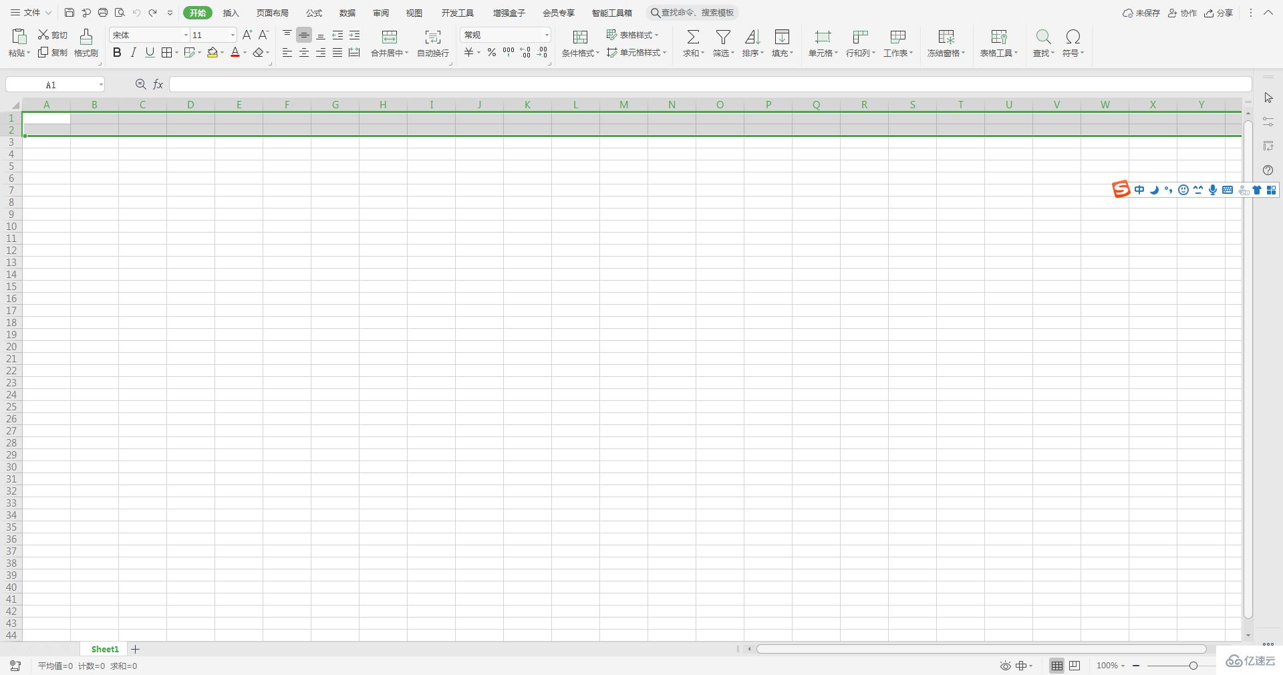Open the borders dropdown arrow
Image resolution: width=1283 pixels, height=675 pixels.
[176, 53]
